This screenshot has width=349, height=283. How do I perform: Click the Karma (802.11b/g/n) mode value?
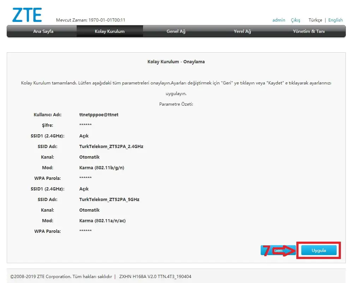102,168
